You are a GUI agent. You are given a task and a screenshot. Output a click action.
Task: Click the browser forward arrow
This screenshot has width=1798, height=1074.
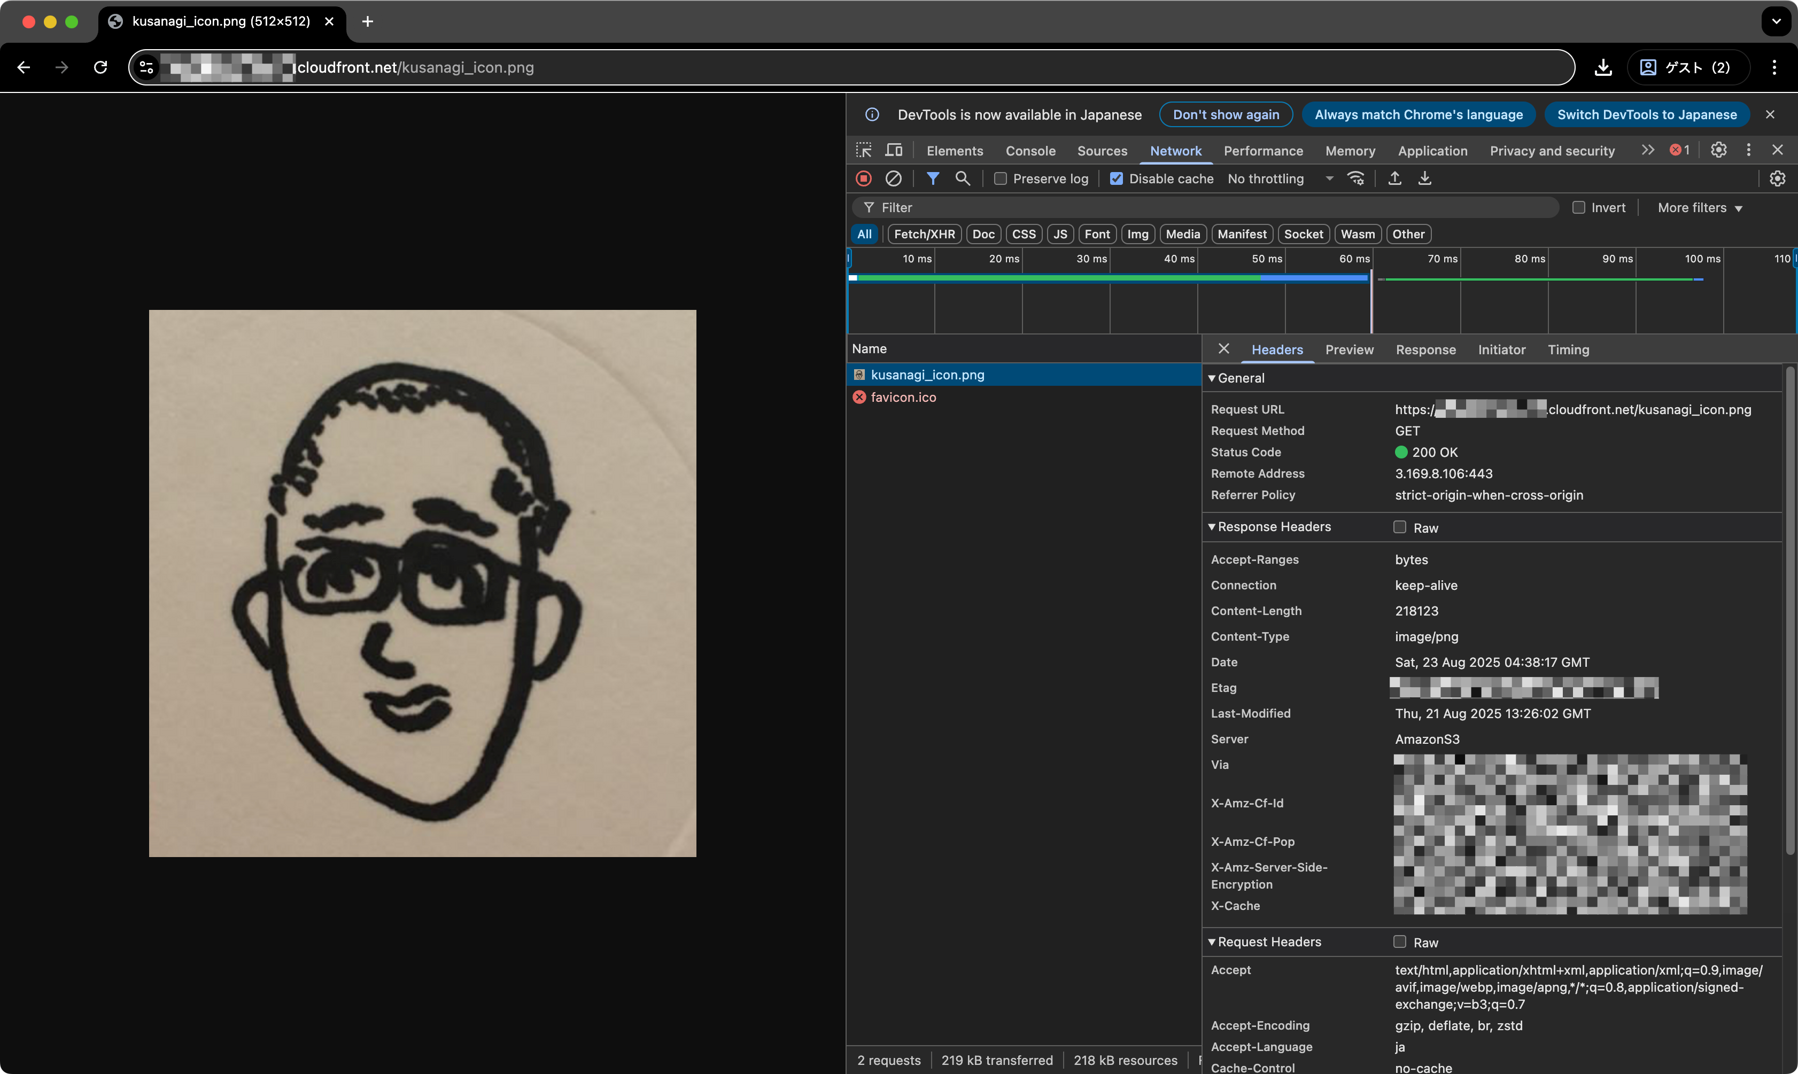tap(62, 67)
